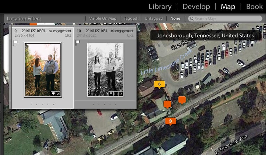Click dimensions text 2736 x 4104

[24, 35]
